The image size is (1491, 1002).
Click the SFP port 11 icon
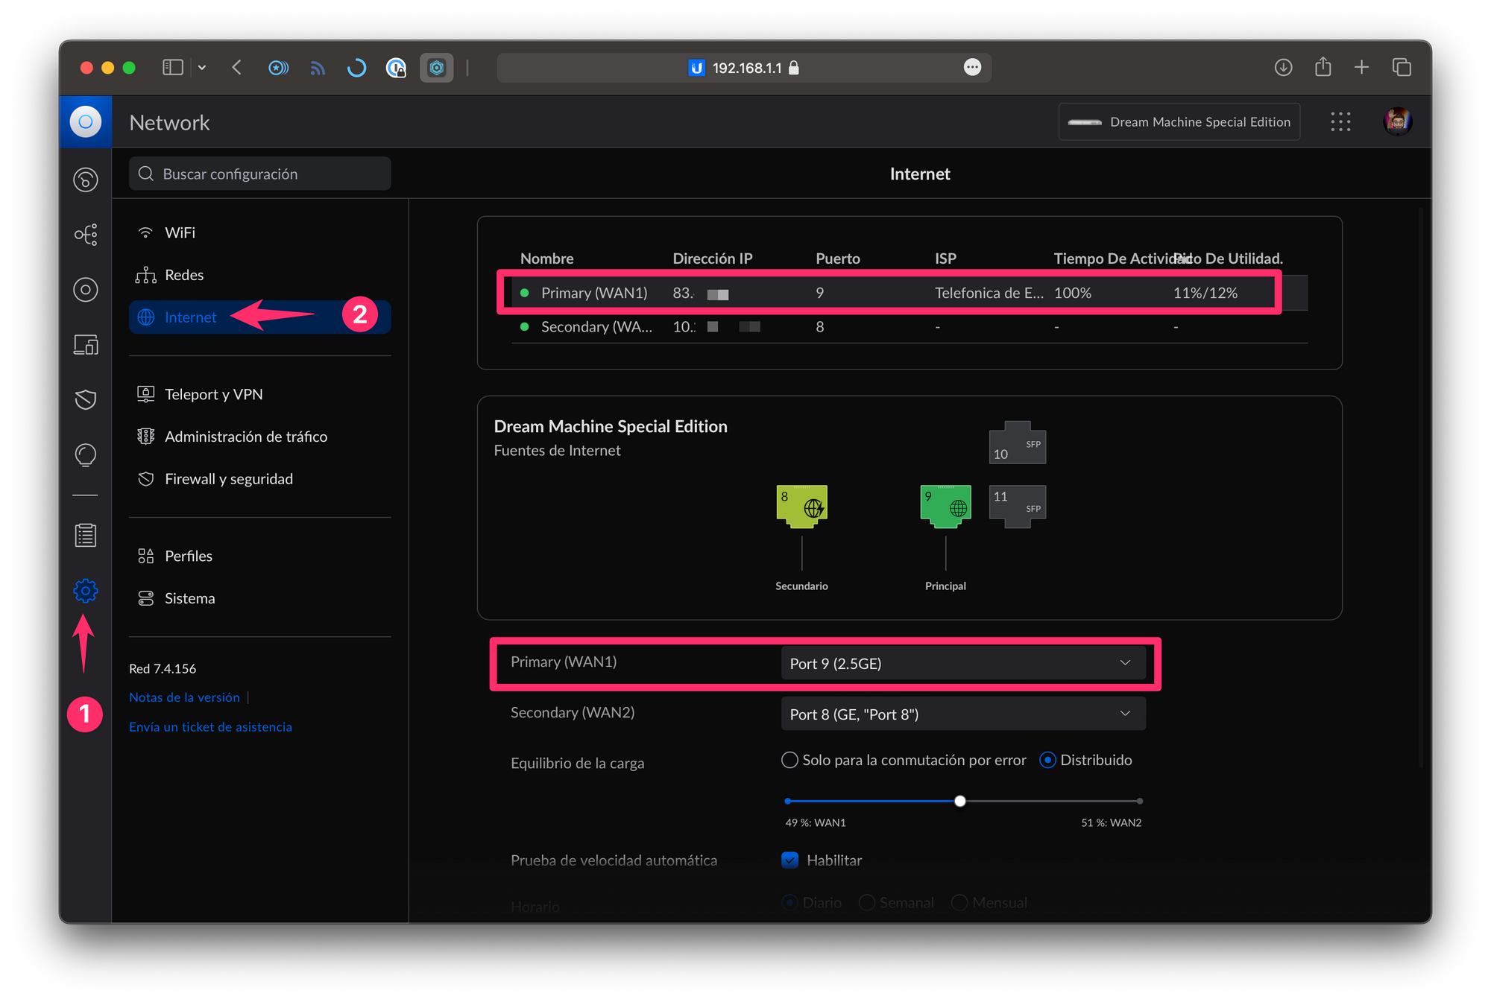1018,507
